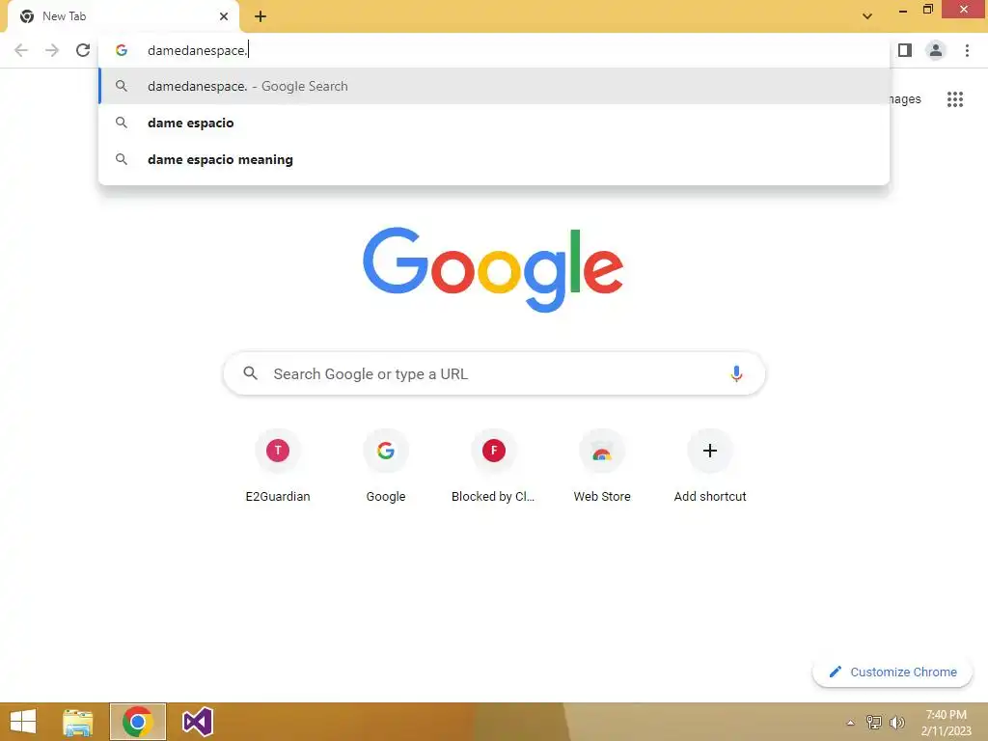Viewport: 988px width, 741px height.
Task: Toggle the side panel icon
Action: [905, 50]
